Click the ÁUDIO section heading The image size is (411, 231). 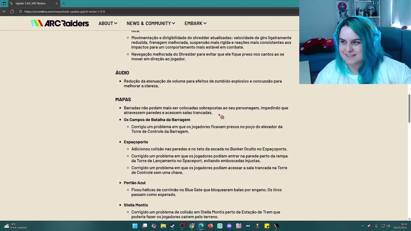122,73
